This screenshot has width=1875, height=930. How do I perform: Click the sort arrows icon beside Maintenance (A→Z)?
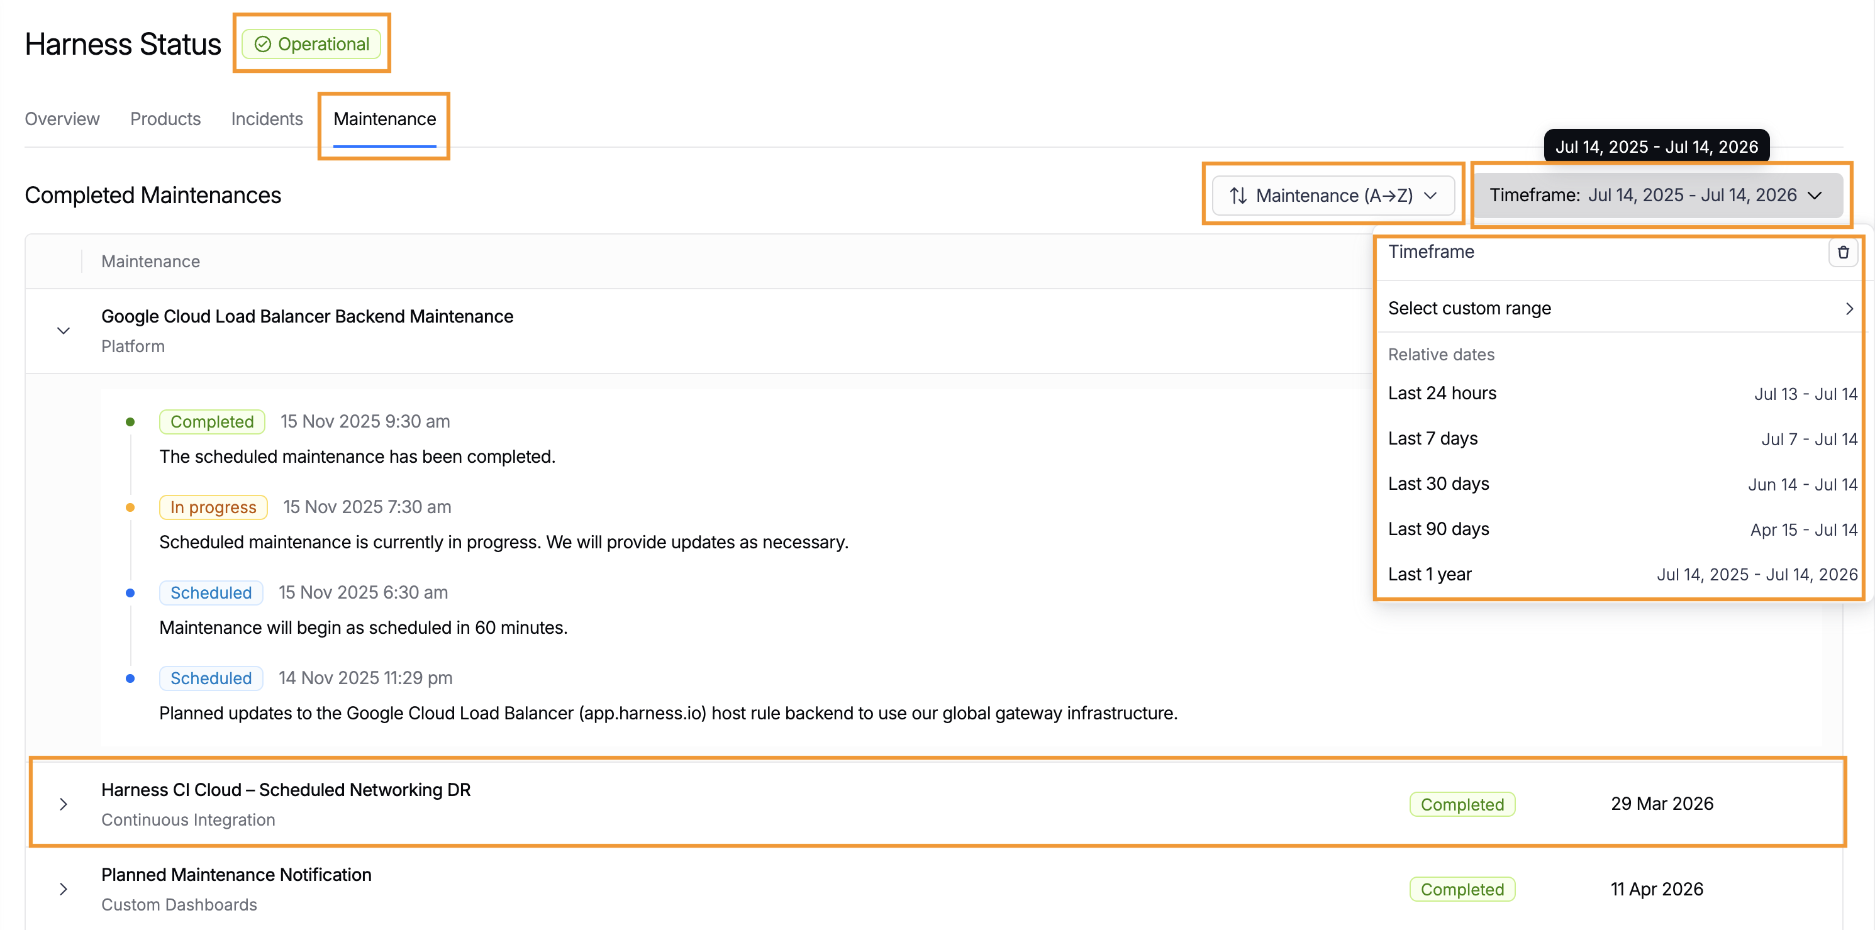click(1237, 196)
